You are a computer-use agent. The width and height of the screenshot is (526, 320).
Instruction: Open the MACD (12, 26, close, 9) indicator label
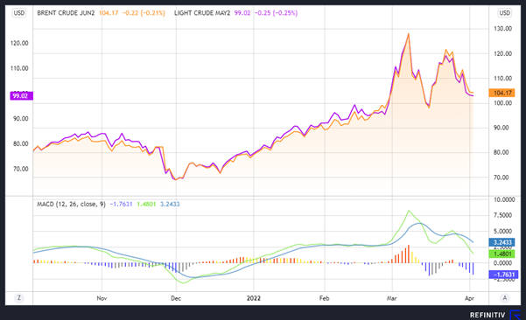(71, 204)
